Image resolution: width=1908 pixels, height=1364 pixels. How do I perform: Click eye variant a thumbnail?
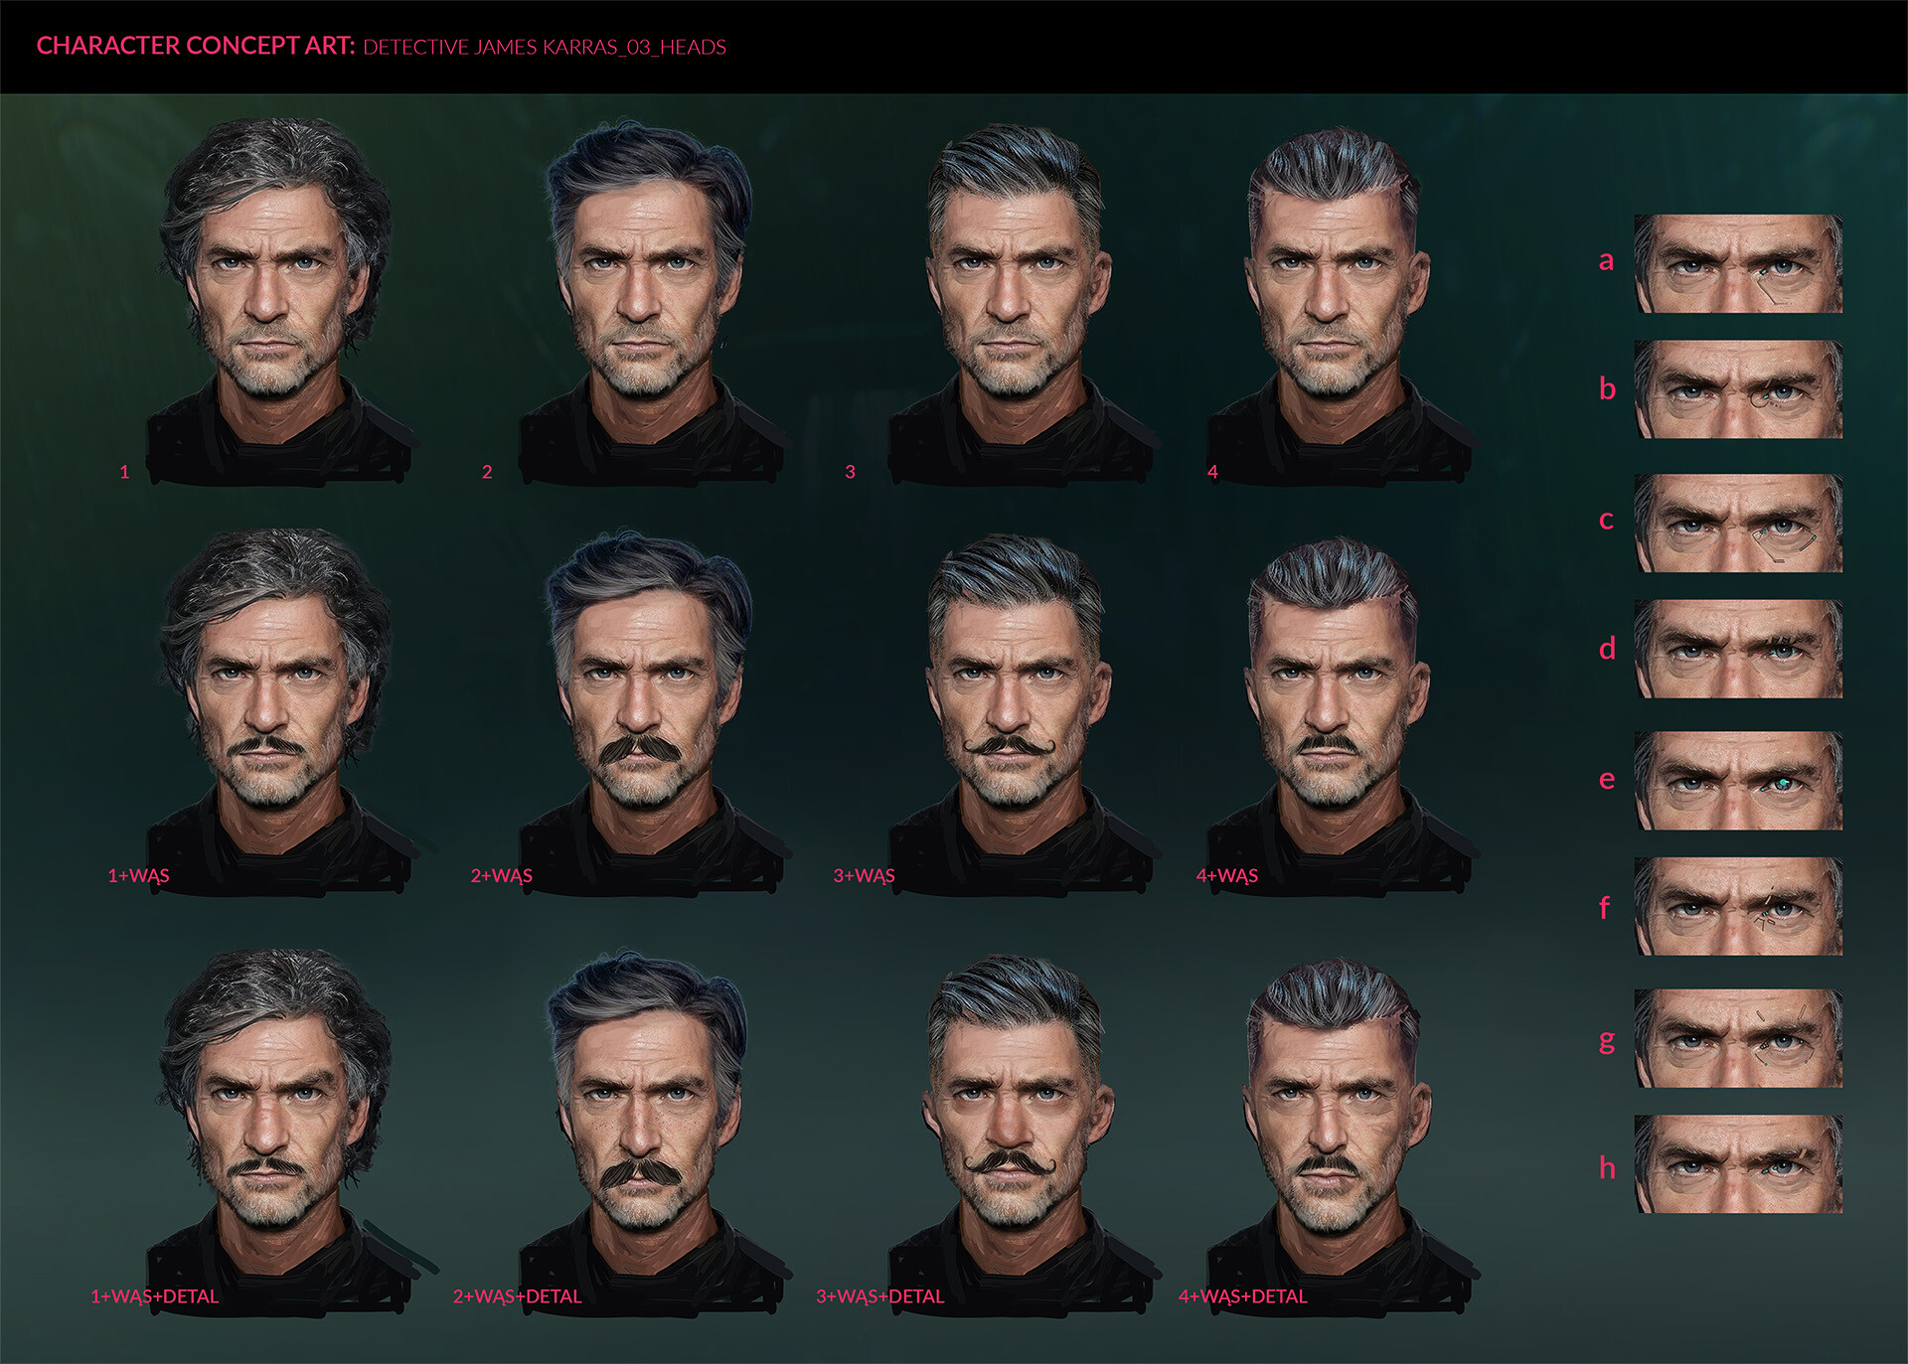click(x=1737, y=263)
